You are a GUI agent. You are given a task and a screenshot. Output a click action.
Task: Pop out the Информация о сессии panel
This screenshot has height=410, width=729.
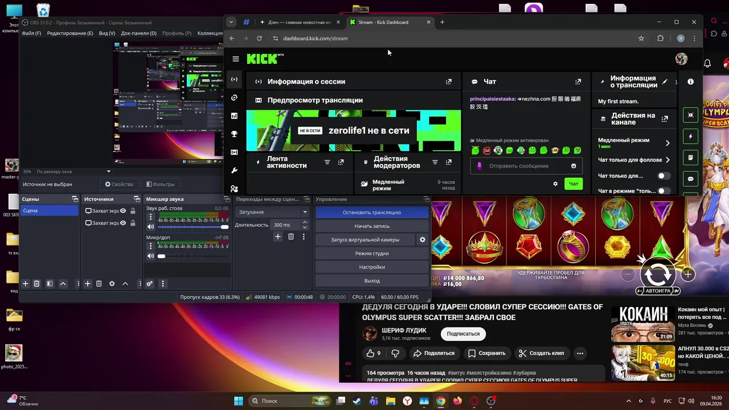click(x=449, y=81)
